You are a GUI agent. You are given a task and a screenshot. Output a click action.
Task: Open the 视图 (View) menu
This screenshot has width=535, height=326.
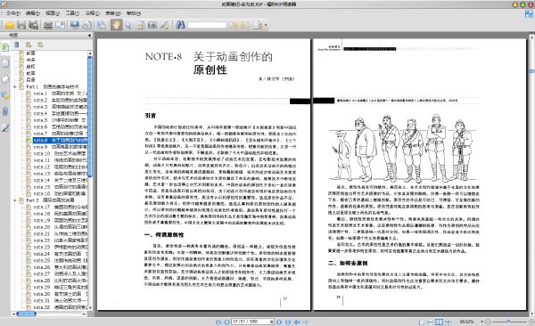pyautogui.click(x=53, y=13)
